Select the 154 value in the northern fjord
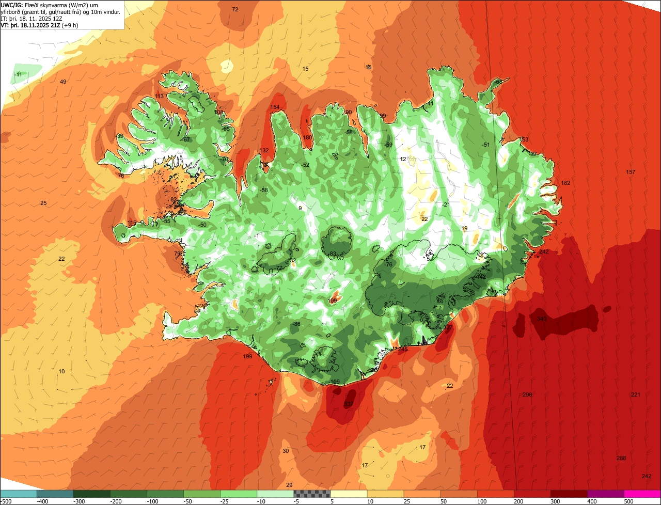 click(275, 107)
